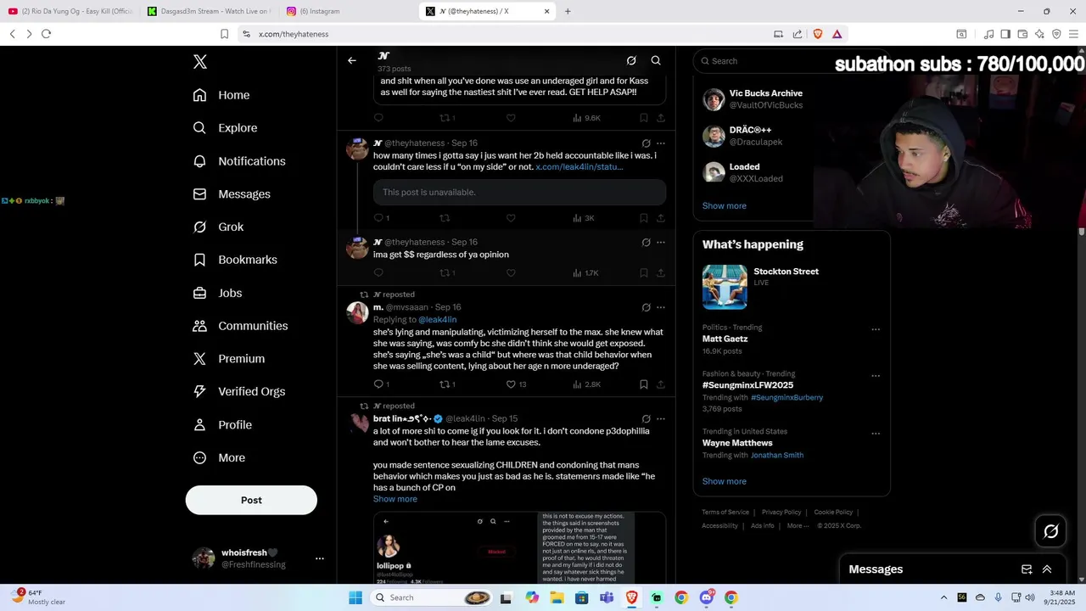Click the Verified Orgs lightning icon
The width and height of the screenshot is (1086, 611).
(x=199, y=391)
